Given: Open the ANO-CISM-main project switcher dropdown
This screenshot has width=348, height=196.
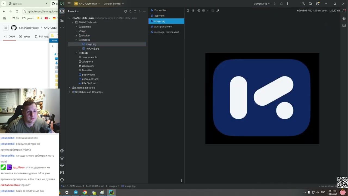Looking at the screenshot, I should [x=88, y=4].
